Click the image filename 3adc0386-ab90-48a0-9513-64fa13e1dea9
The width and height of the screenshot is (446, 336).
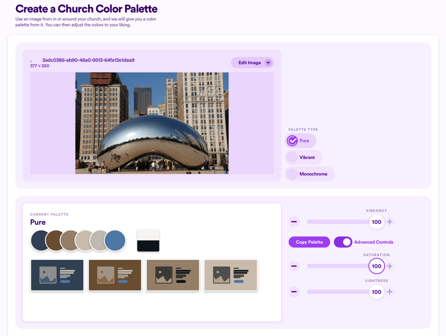[x=88, y=60]
